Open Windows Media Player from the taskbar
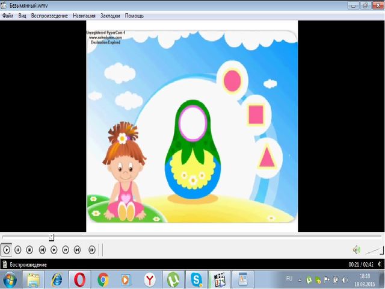Viewport: 385px width, 289px height. 126,279
